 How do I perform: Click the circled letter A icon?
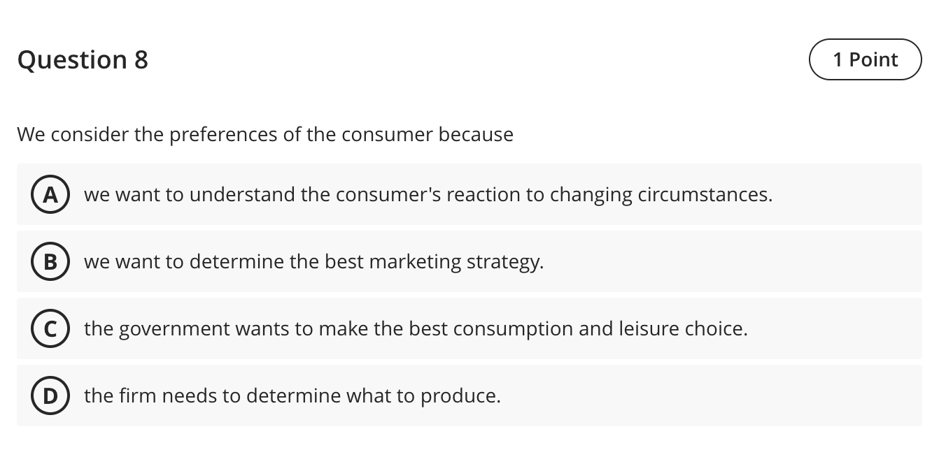[50, 195]
